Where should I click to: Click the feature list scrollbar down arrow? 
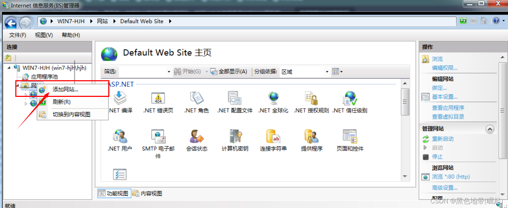[405, 176]
